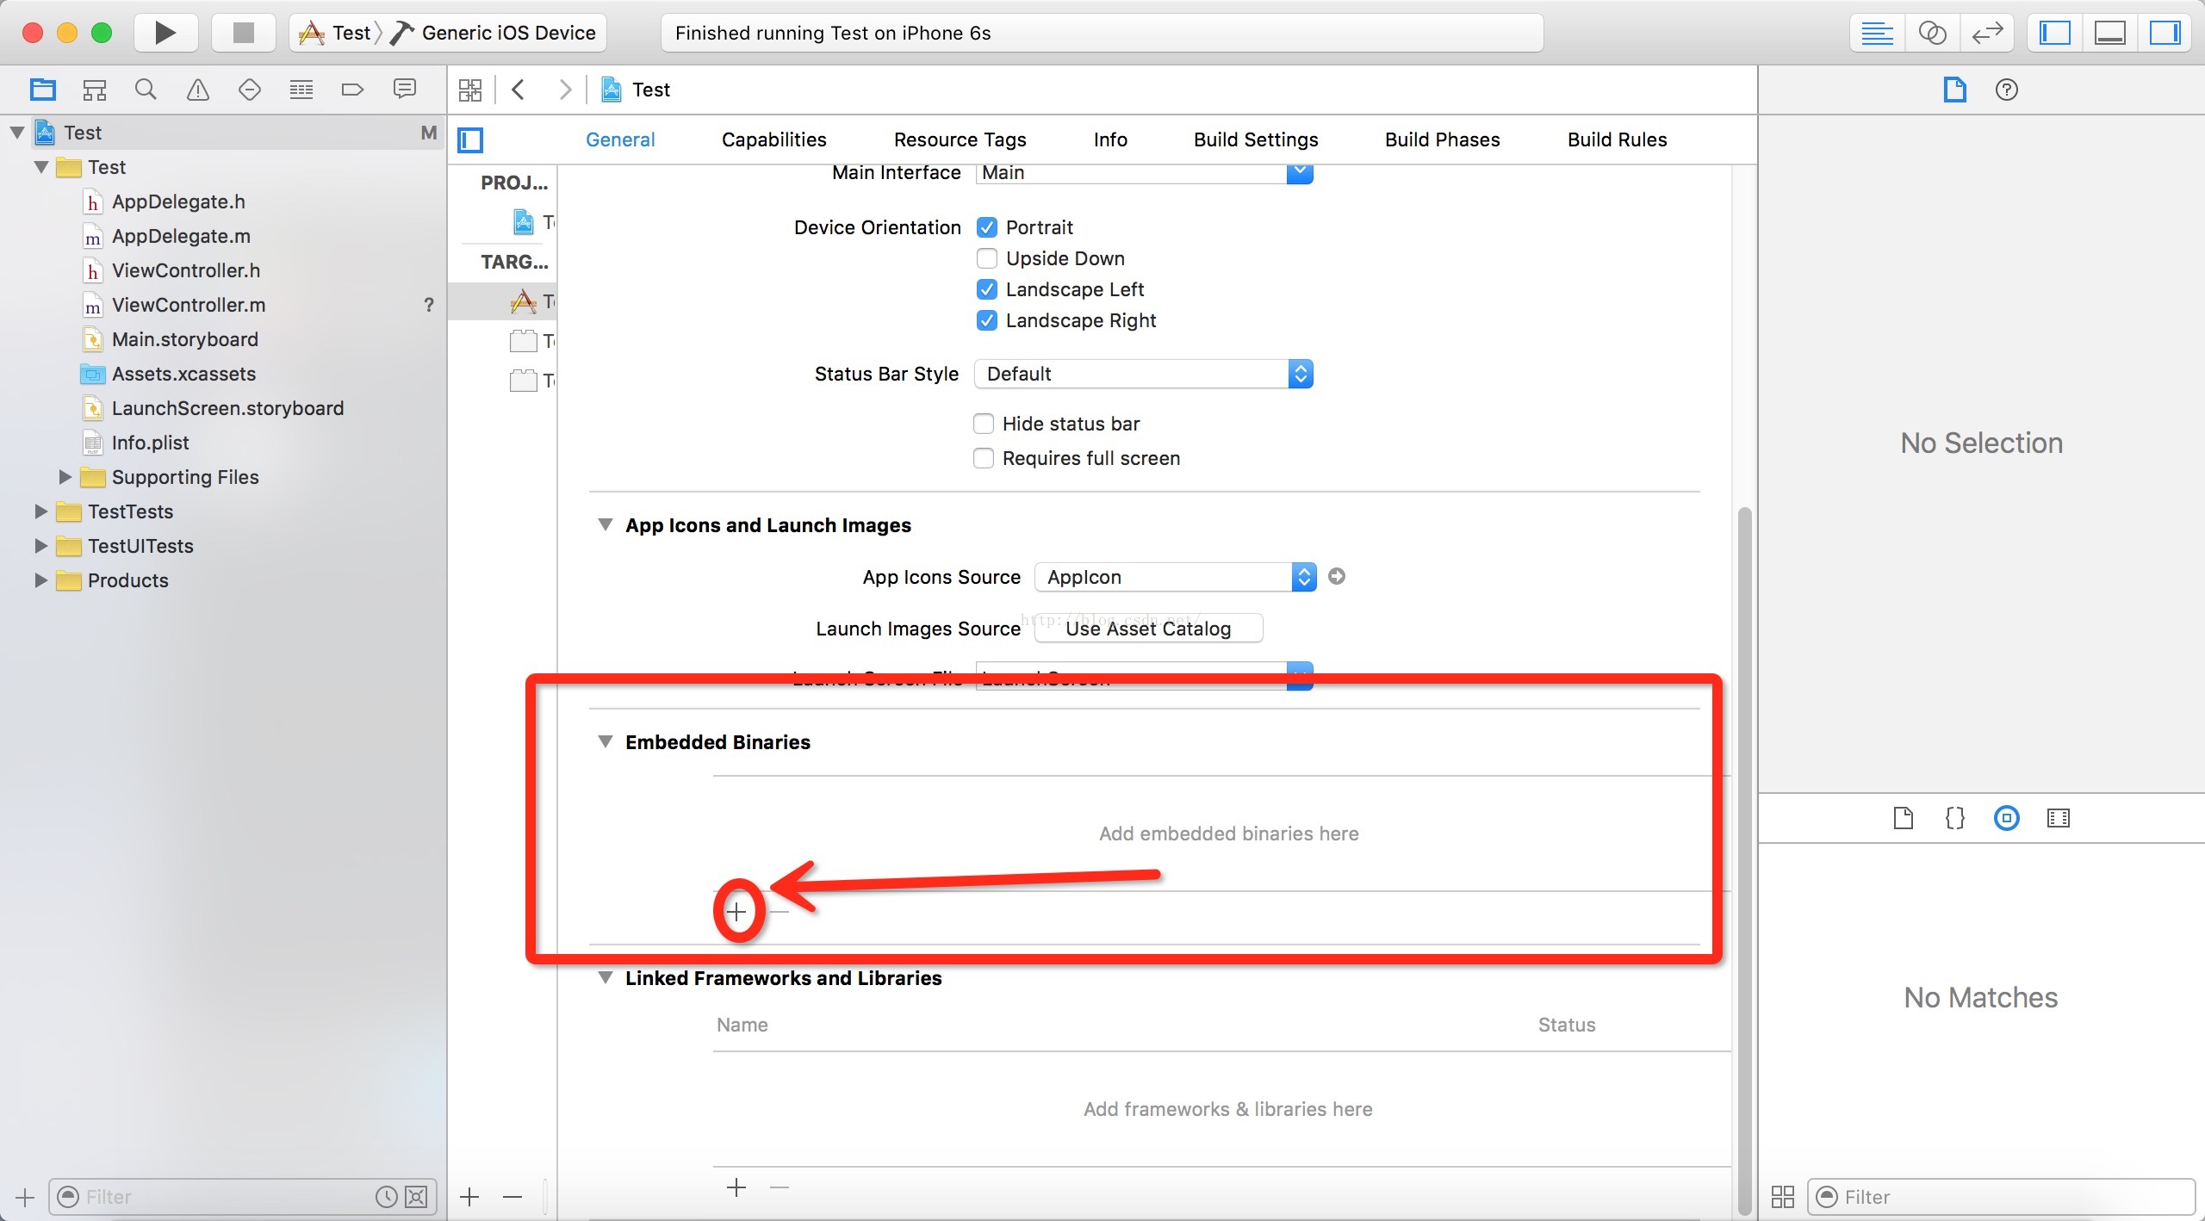
Task: Add an embedded binary with the plus button
Action: (x=736, y=911)
